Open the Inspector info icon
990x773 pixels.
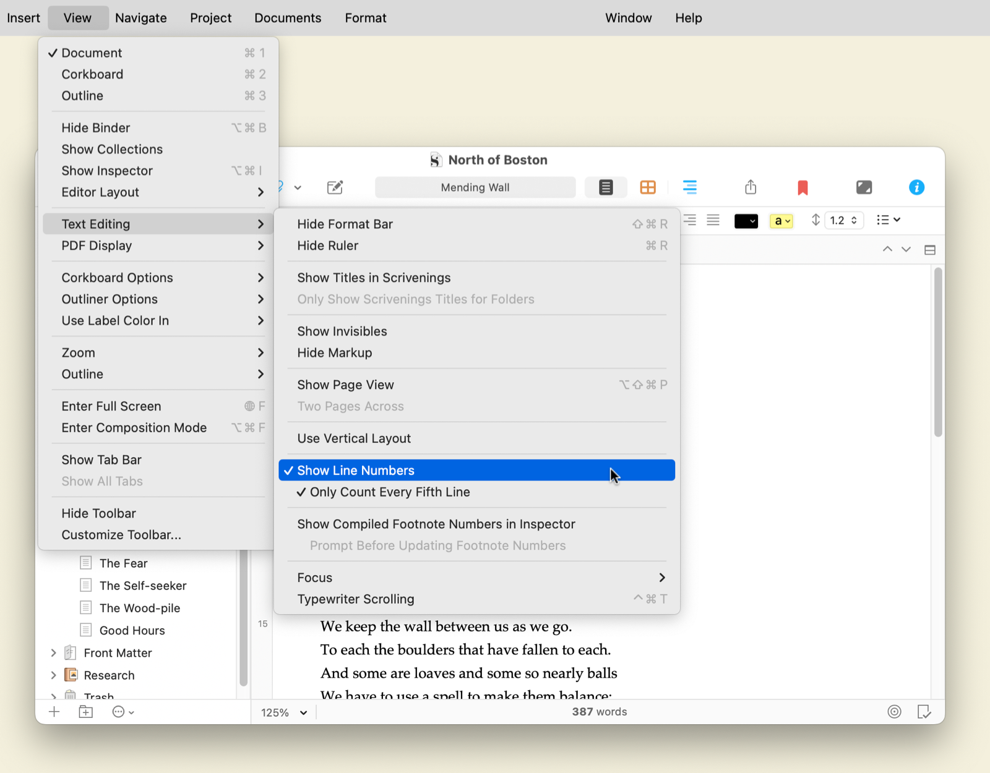coord(916,187)
